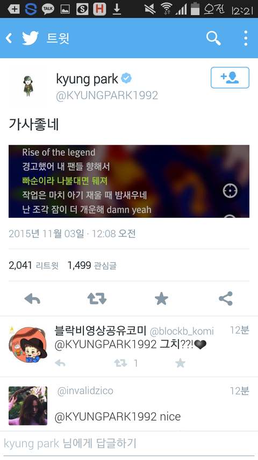Viewport: 258px width, 460px height.
Task: Tap the target icon on the lyrics image
Action: (230, 191)
